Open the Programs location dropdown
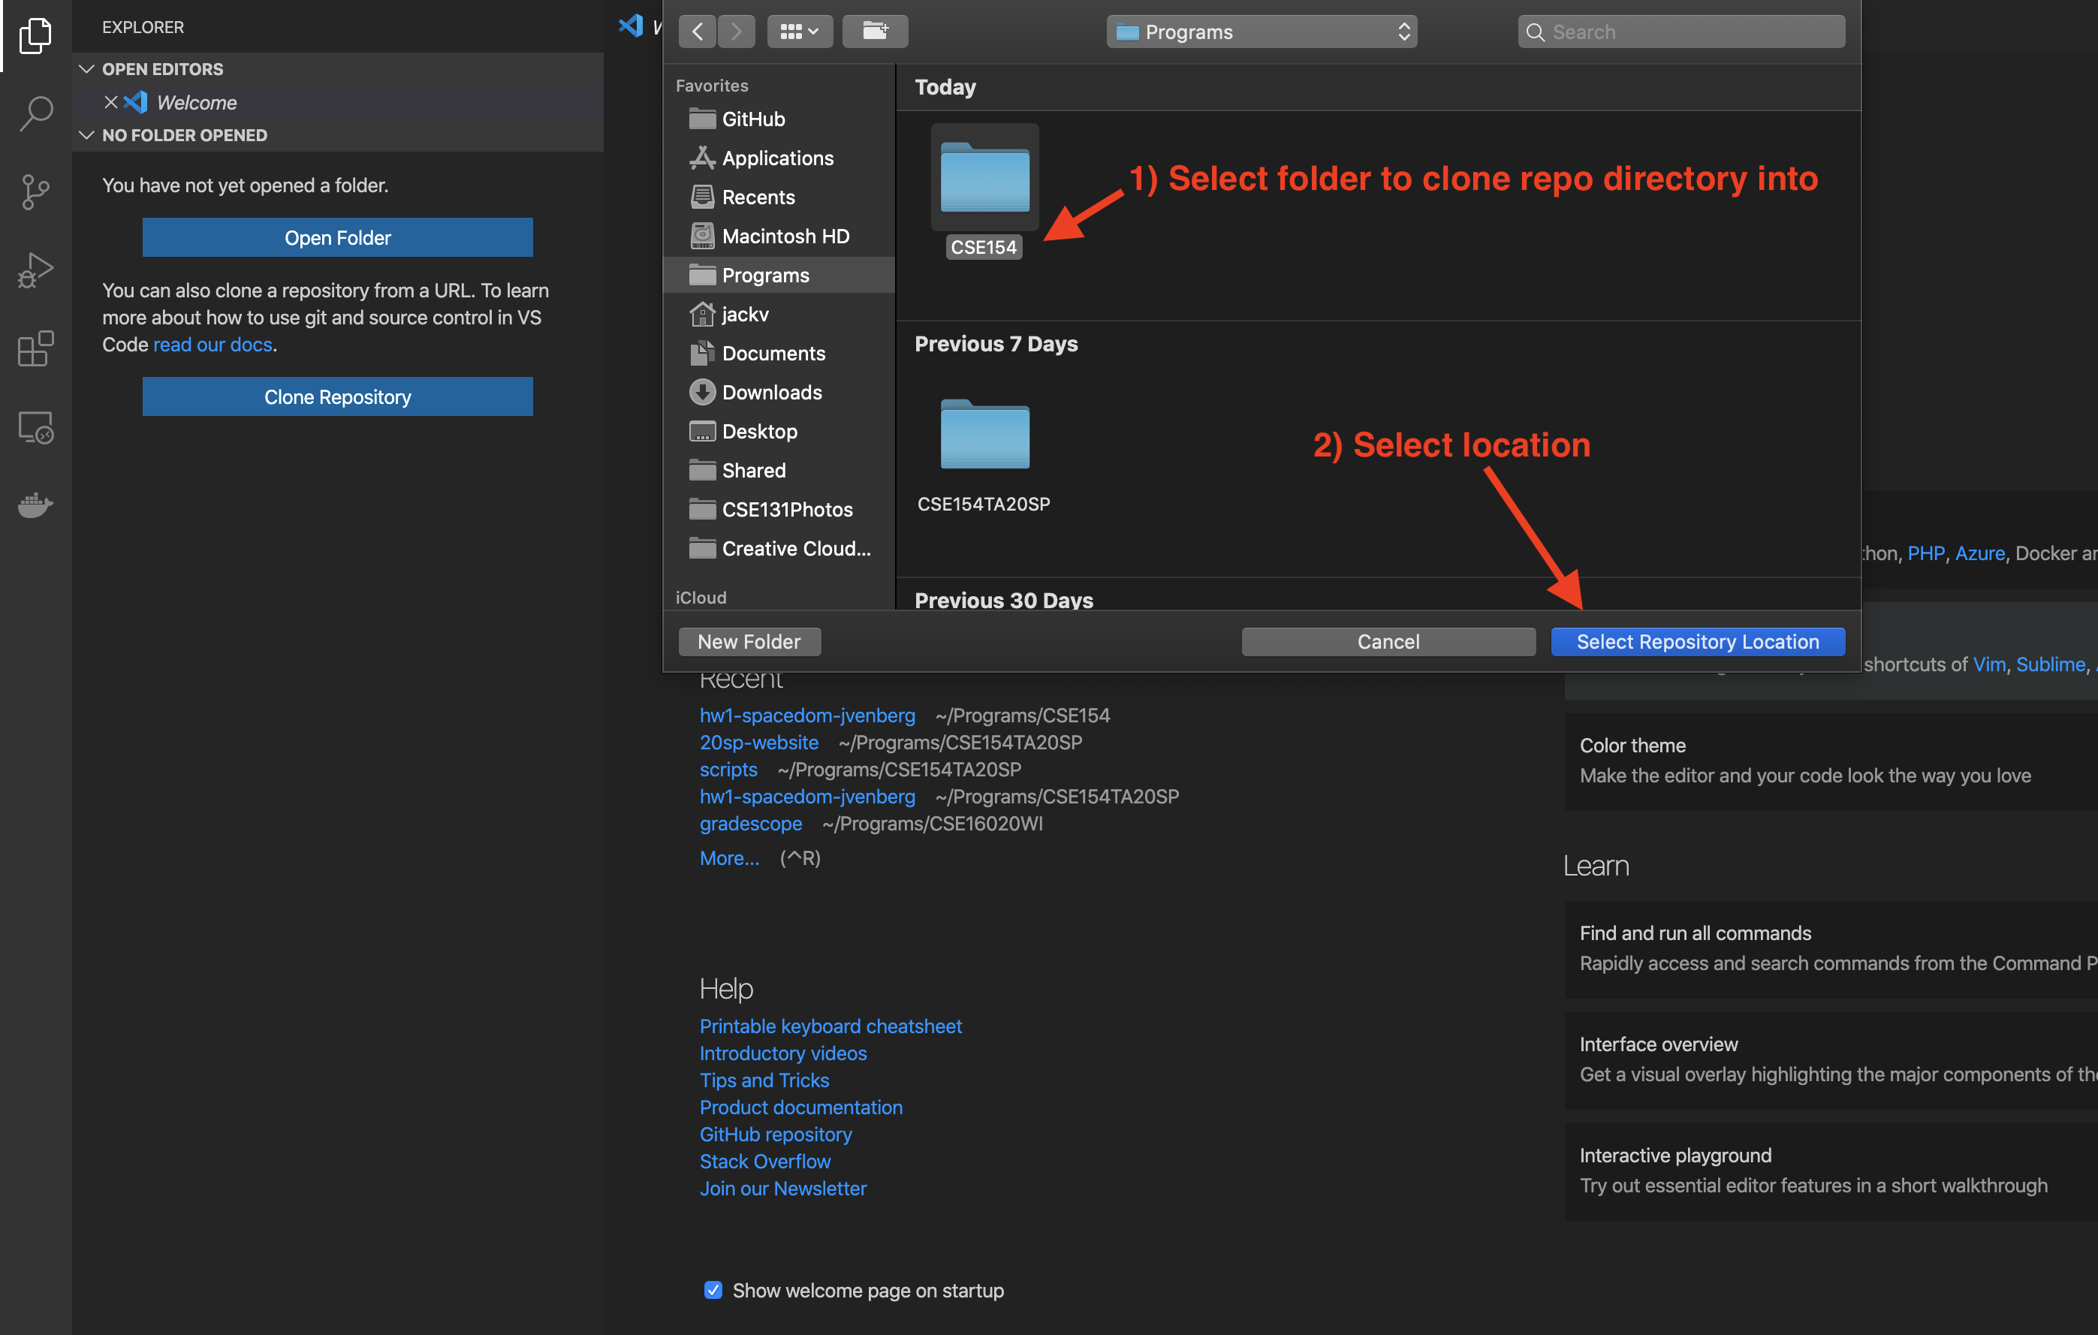 [x=1261, y=32]
